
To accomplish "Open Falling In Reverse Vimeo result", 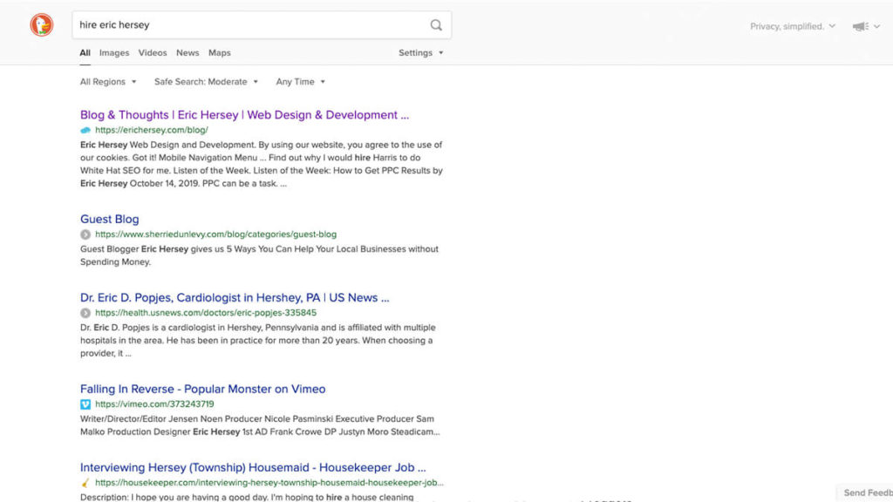I will point(202,390).
